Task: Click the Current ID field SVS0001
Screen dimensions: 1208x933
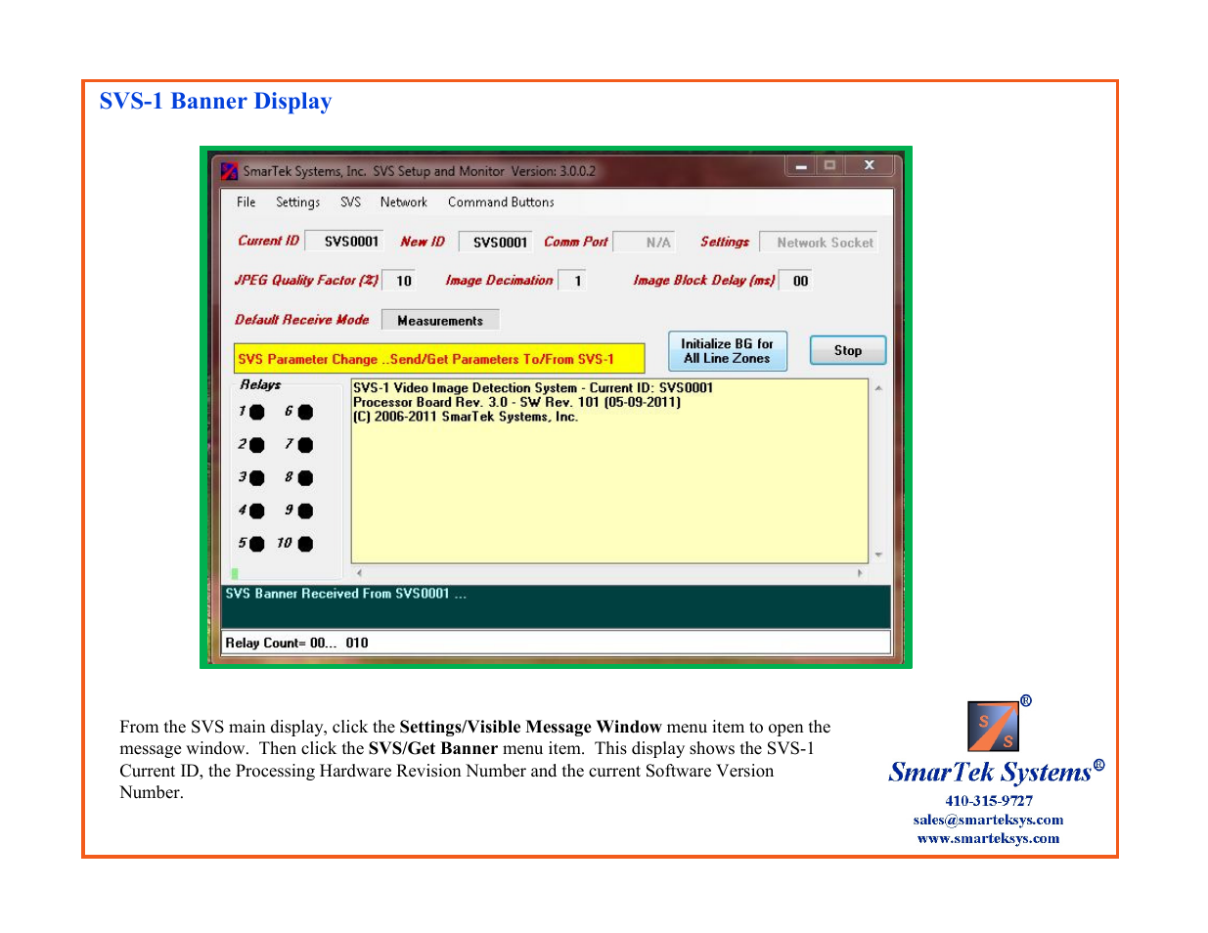Action: click(343, 242)
